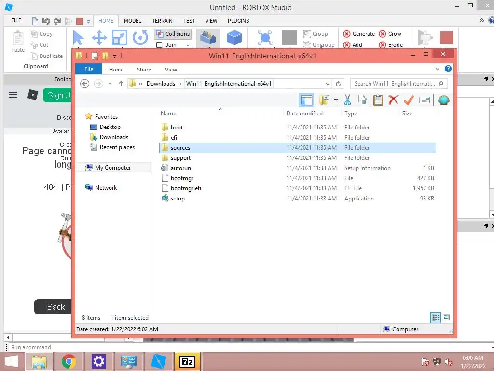Click the gray Color swatch in Studio
The width and height of the screenshot is (494, 371).
click(289, 38)
